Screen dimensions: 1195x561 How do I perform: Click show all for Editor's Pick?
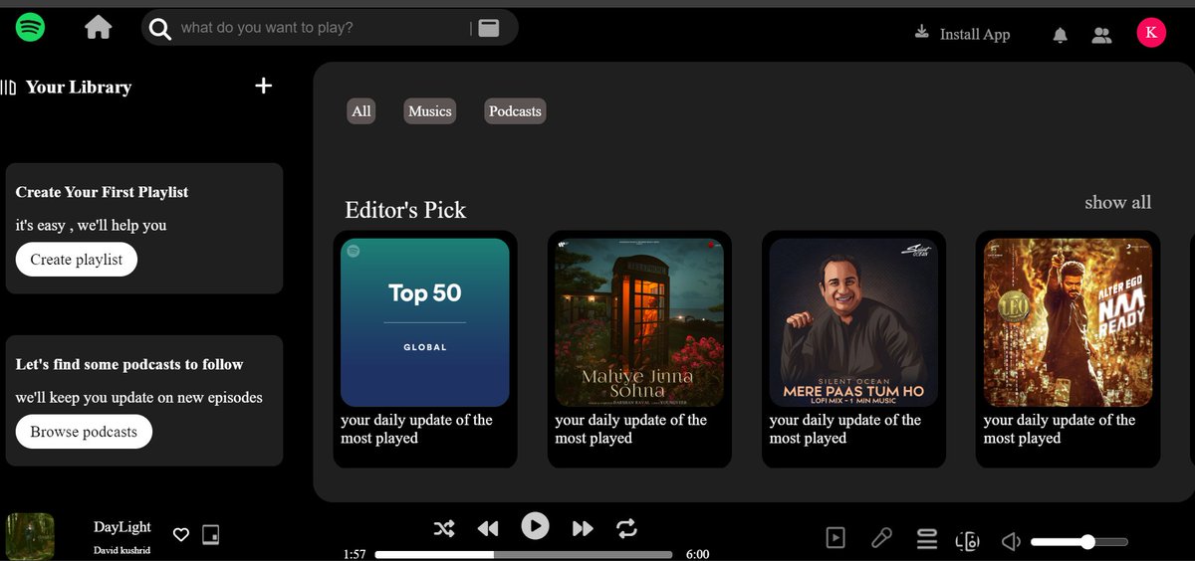1117,202
